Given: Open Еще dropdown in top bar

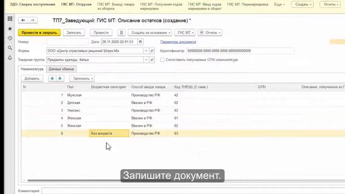Looking at the screenshot, I should click(279, 4).
